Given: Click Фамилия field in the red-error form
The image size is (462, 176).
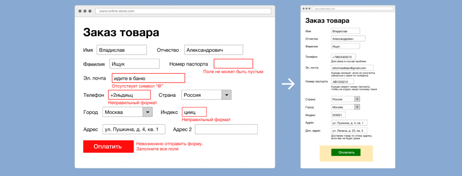Looking at the screenshot, I should pos(134,64).
